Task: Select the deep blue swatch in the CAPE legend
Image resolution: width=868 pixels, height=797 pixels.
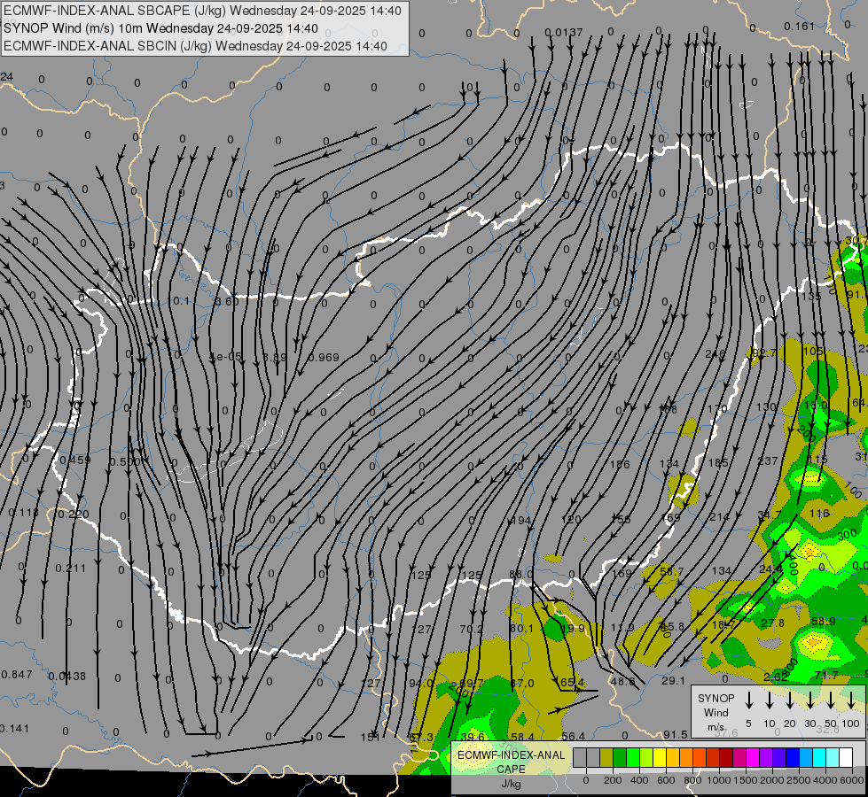Action: click(x=792, y=758)
